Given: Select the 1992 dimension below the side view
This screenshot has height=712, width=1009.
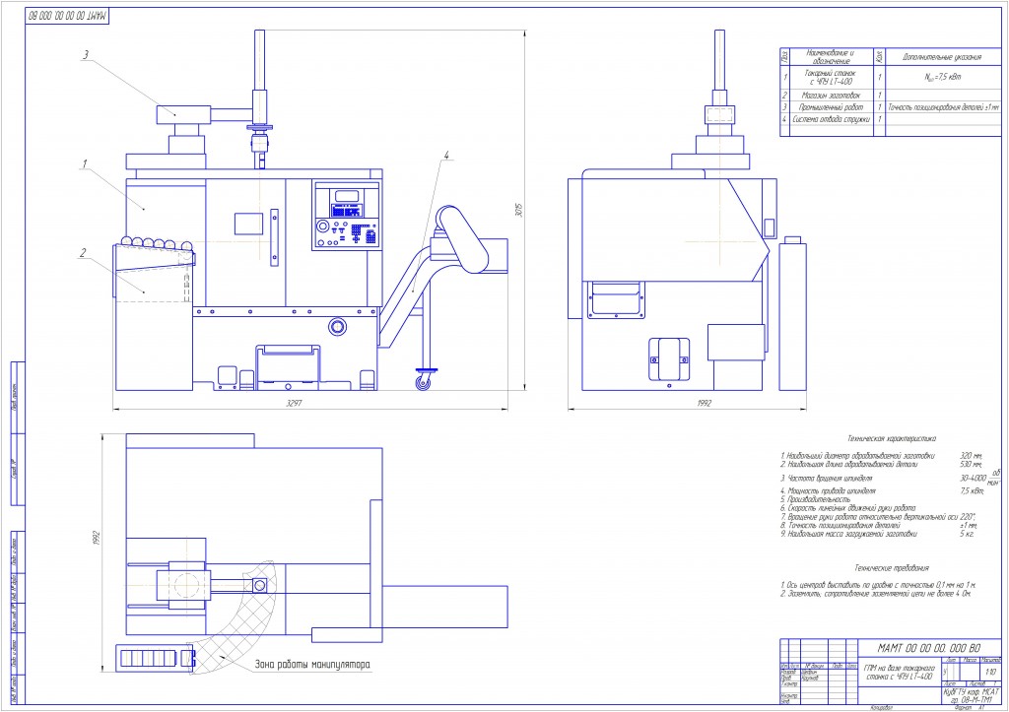Looking at the screenshot, I should pos(704,403).
